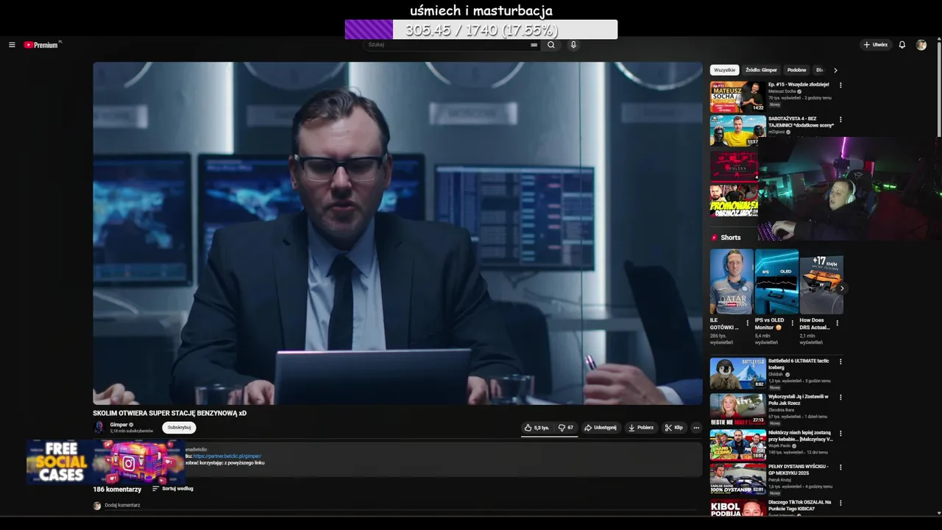
Task: Open options for Niektórzy niech lepiej zostaną video
Action: pyautogui.click(x=840, y=434)
